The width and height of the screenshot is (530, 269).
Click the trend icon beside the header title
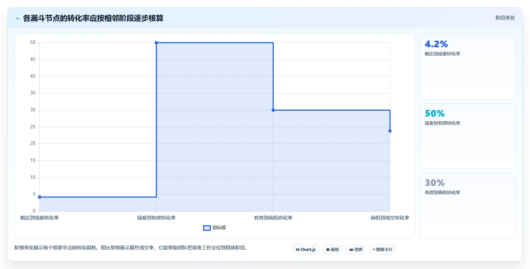coord(17,18)
